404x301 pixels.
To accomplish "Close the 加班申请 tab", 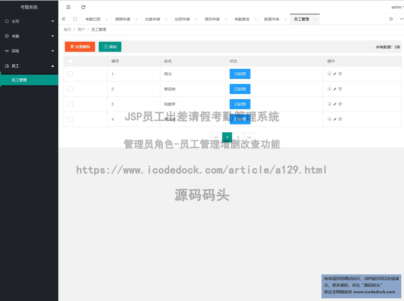I will tap(196, 19).
